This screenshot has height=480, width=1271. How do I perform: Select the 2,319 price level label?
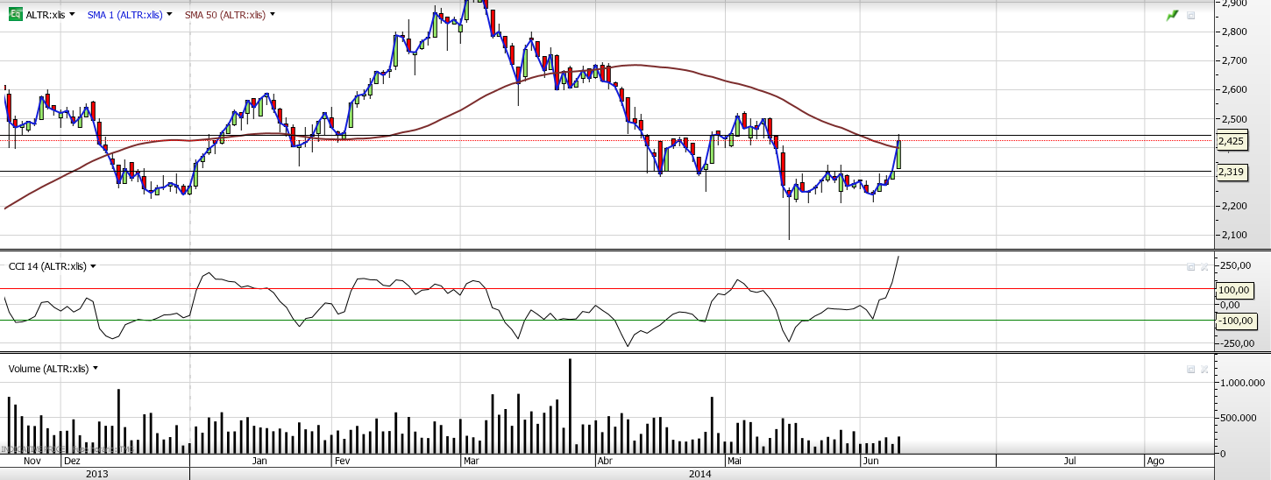1232,172
